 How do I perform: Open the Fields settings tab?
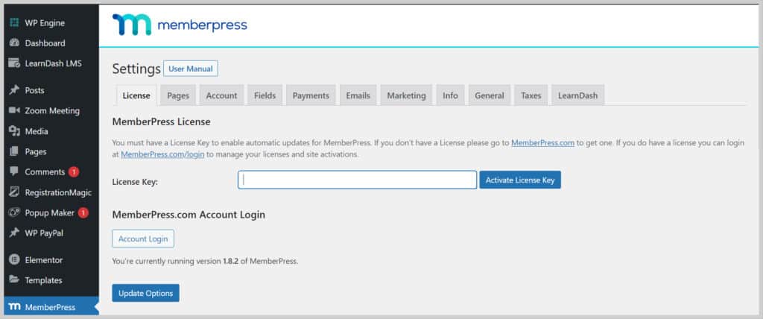(265, 95)
